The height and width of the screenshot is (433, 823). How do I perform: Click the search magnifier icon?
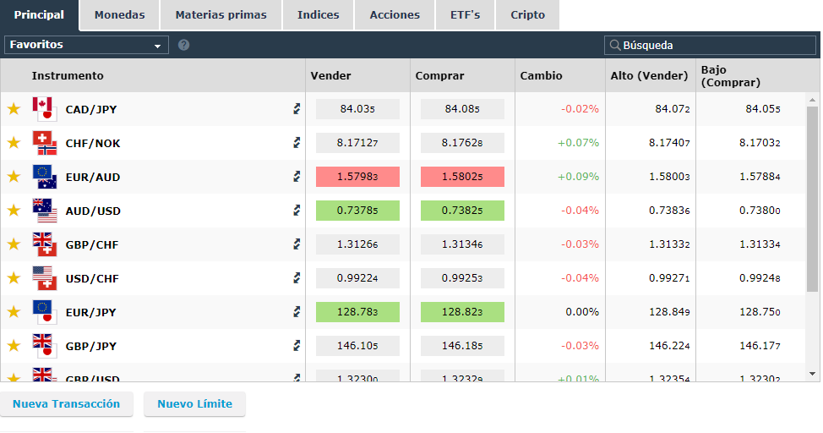coord(614,46)
